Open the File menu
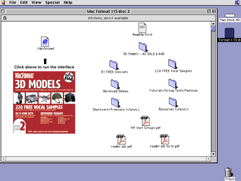Image resolution: width=241 pixels, height=181 pixels. [12, 3]
